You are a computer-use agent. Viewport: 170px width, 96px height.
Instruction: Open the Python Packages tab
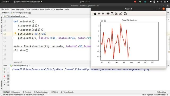click(41, 92)
